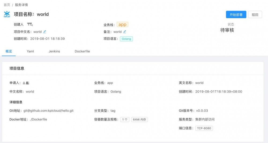Viewport: 268px width, 143px height.
Task: Click the orange app business line tag
Action: (x=122, y=25)
